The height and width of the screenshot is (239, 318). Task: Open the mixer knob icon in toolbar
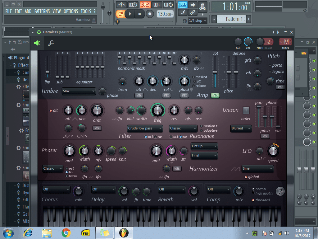click(x=202, y=6)
